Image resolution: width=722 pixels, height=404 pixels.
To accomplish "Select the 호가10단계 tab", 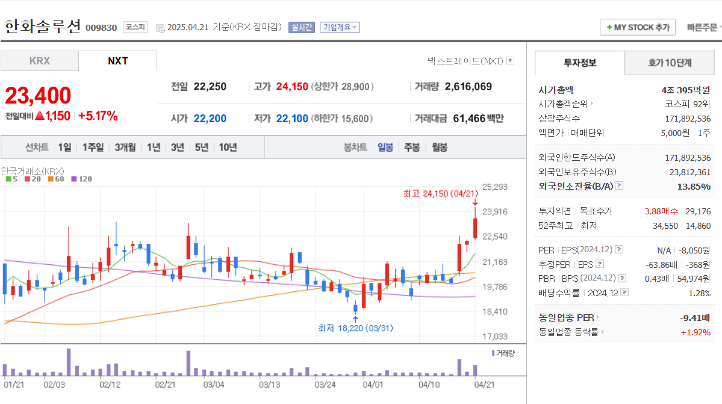I will [x=670, y=63].
